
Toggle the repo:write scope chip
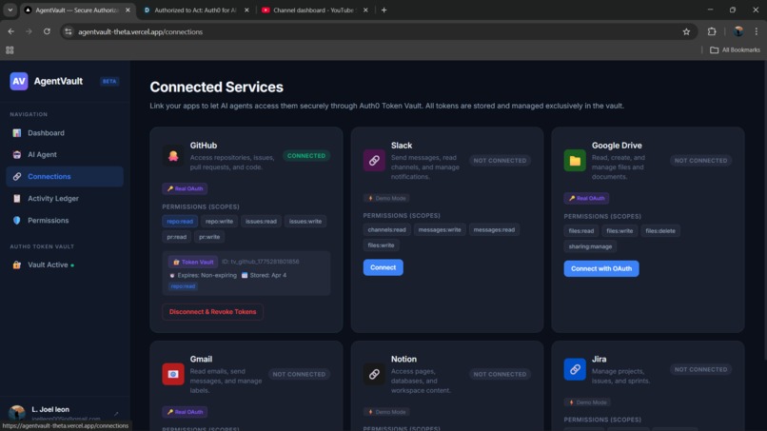[x=219, y=222]
